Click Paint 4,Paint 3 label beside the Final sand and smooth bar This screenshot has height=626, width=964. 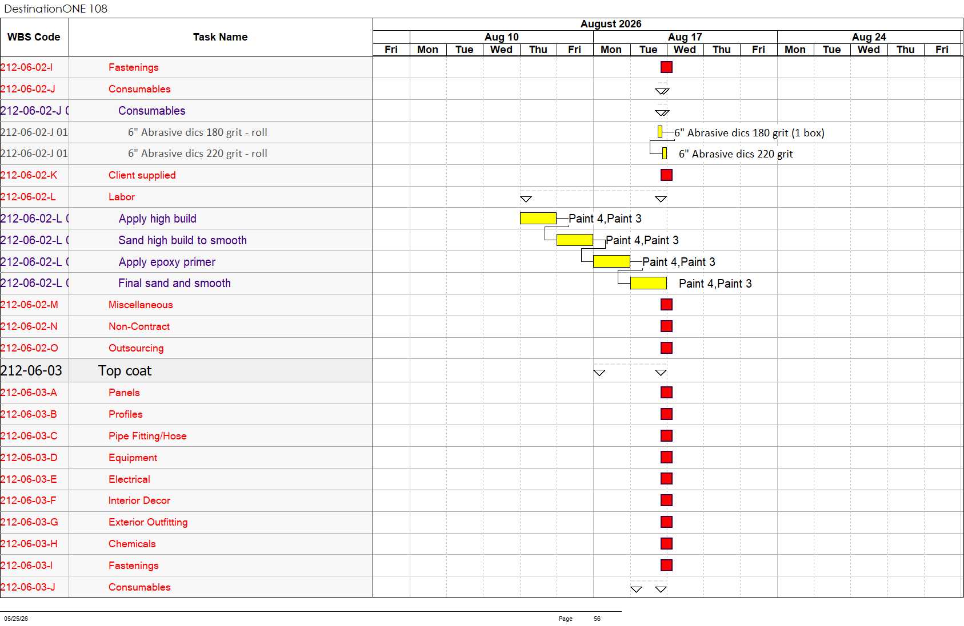pyautogui.click(x=715, y=284)
